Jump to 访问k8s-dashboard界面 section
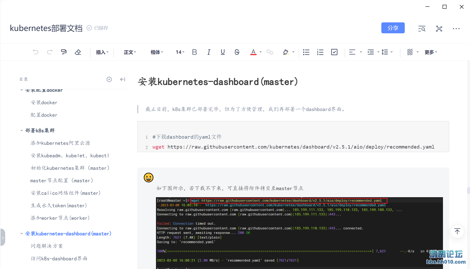 pos(59,259)
